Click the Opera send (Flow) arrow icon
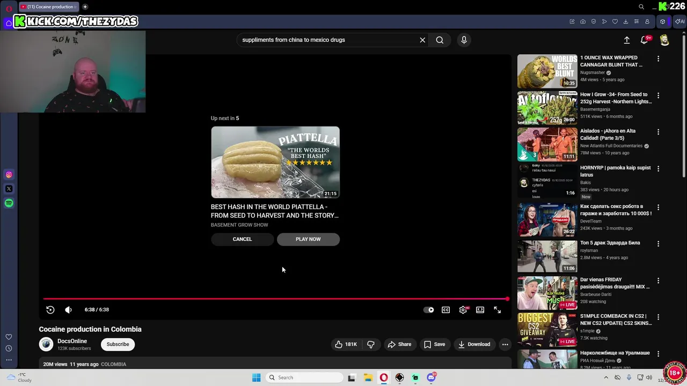This screenshot has width=687, height=386. click(x=604, y=21)
